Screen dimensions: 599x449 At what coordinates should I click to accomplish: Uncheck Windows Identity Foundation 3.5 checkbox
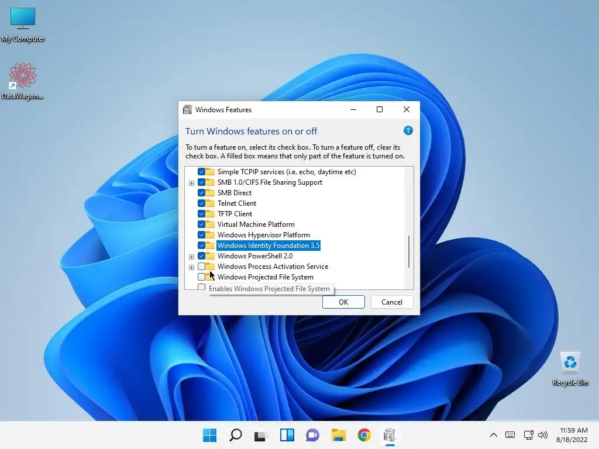click(x=201, y=245)
